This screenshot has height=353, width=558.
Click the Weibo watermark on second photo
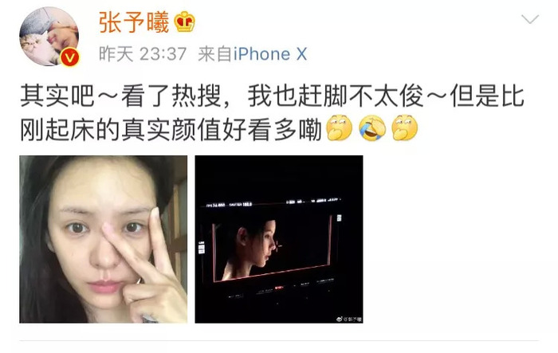349,319
